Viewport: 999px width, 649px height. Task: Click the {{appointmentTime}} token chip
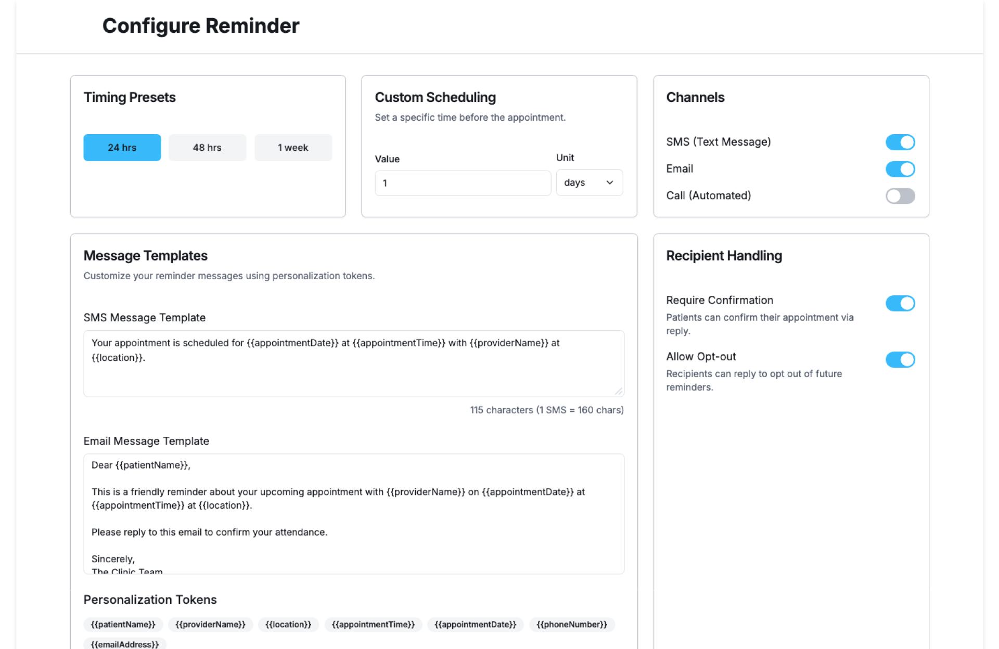pyautogui.click(x=373, y=624)
